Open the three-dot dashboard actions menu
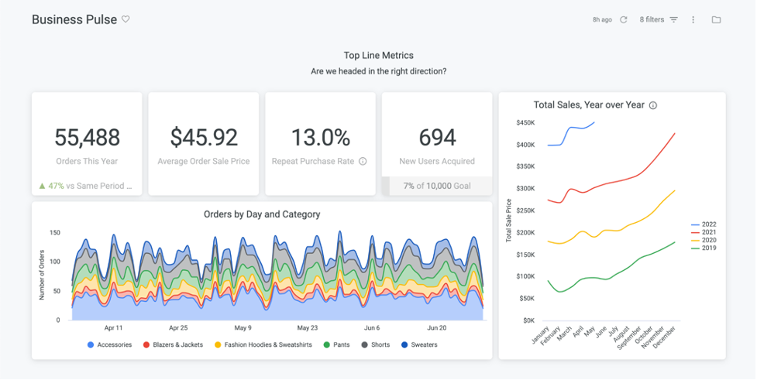Viewport: 757px width, 380px height. click(x=693, y=20)
